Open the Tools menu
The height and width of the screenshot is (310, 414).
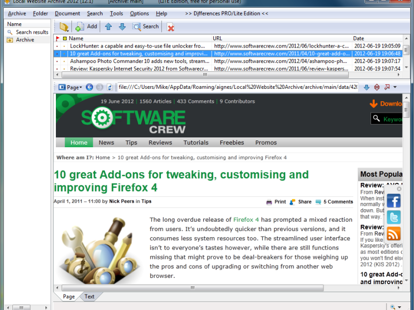click(116, 13)
